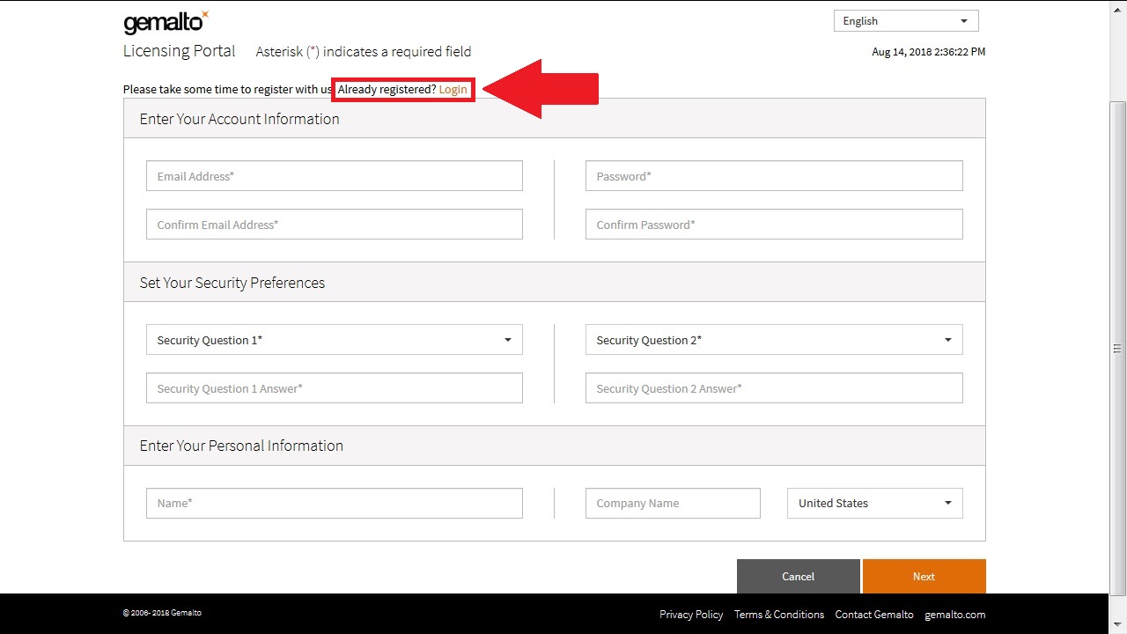This screenshot has height=634, width=1127.
Task: Click the Security Question 1 Answer field
Action: tap(334, 388)
